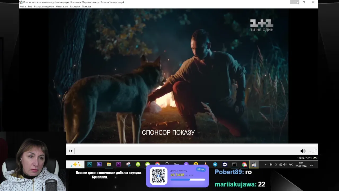Open the Файл menu

pyautogui.click(x=23, y=6)
